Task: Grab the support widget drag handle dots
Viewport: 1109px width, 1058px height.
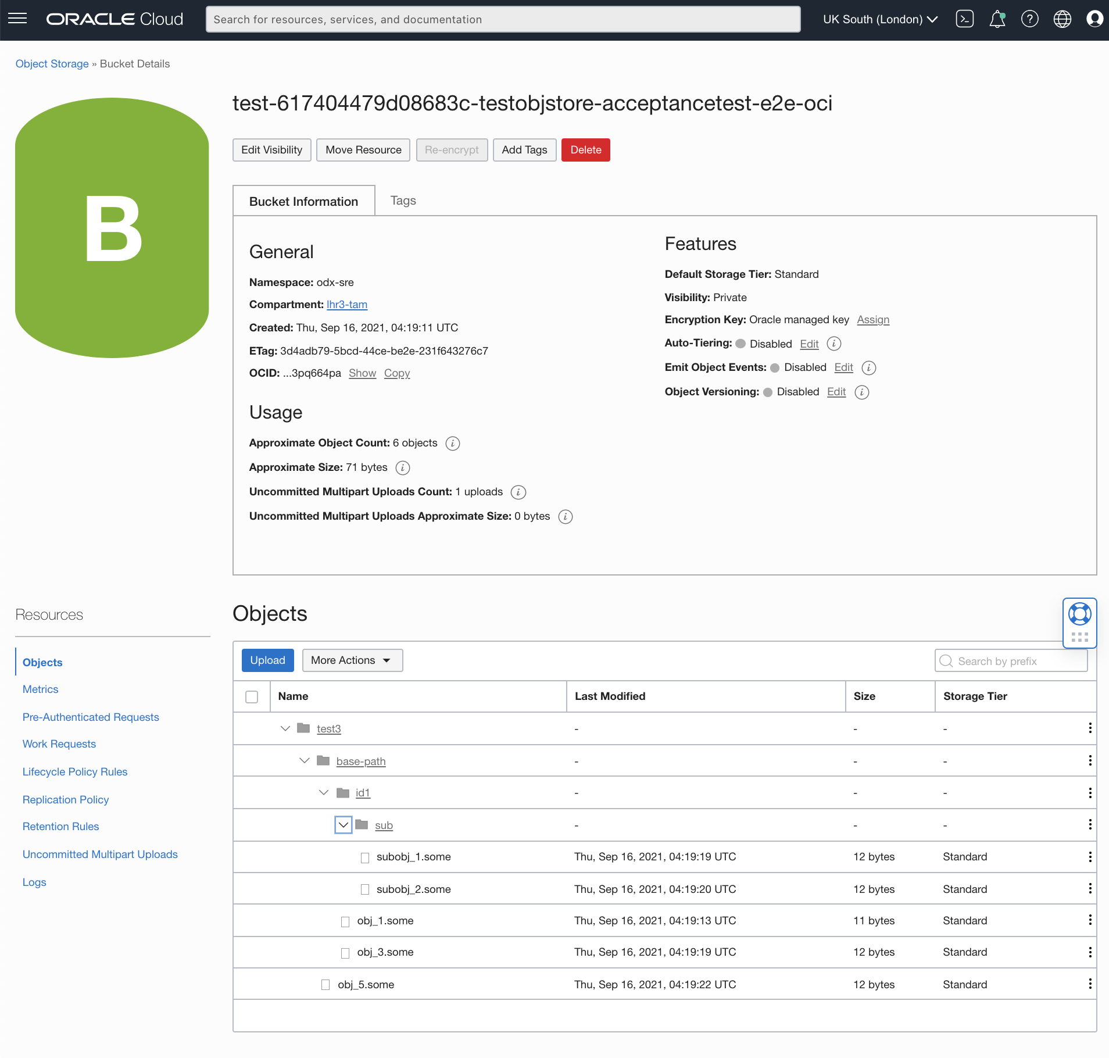Action: click(x=1080, y=637)
